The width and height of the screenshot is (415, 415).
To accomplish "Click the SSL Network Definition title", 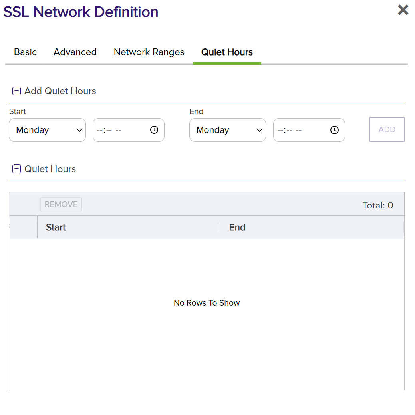I will [x=81, y=12].
